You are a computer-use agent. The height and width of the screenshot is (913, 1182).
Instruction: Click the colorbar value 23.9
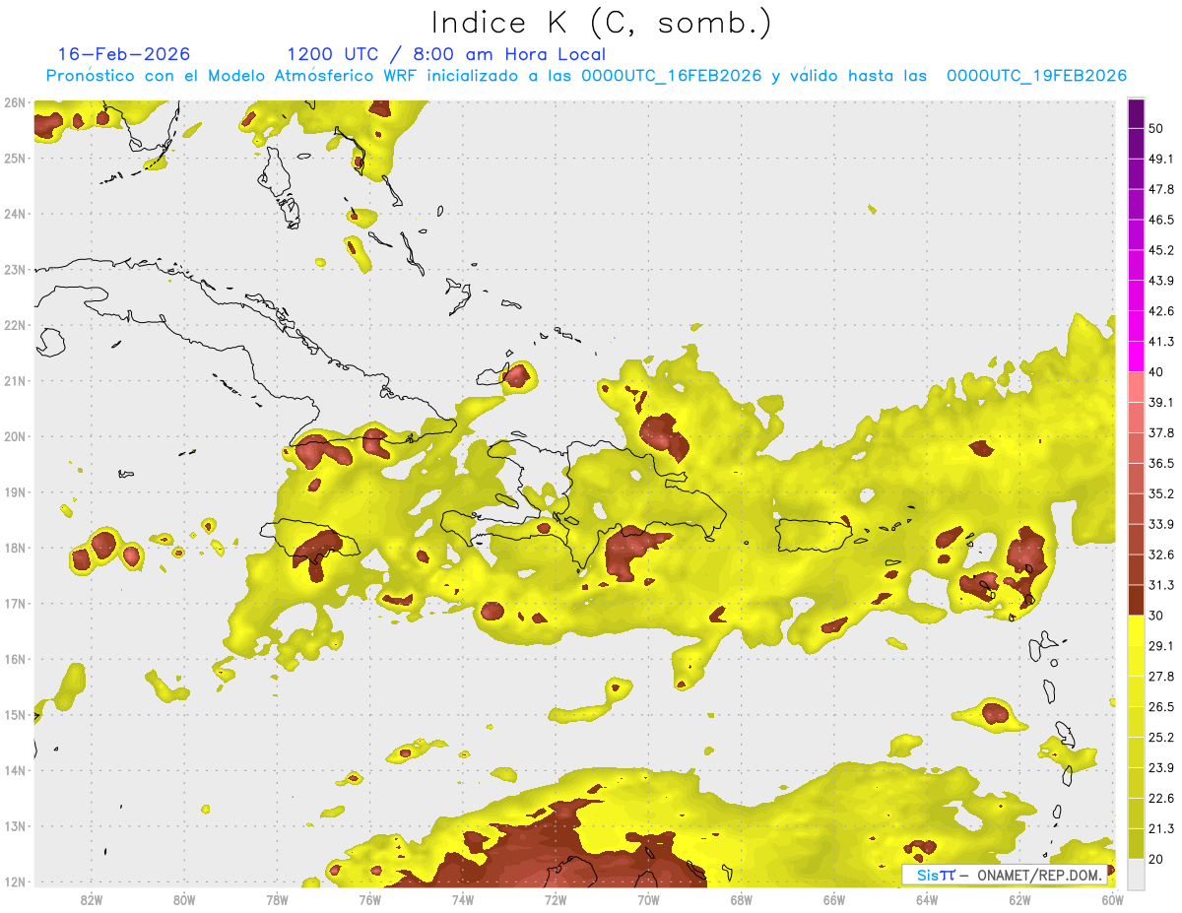click(x=1160, y=768)
